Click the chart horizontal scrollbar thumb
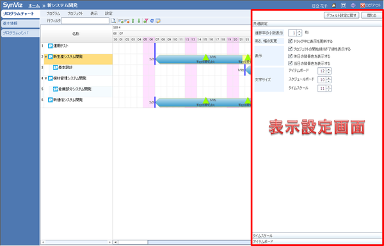Screen dimensions: 384x246 click(133, 242)
